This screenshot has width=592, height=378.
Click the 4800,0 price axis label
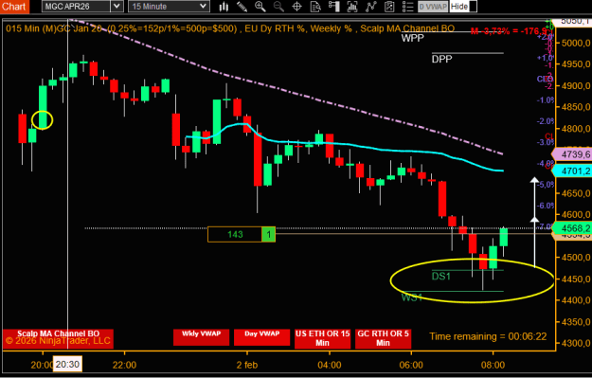[576, 129]
